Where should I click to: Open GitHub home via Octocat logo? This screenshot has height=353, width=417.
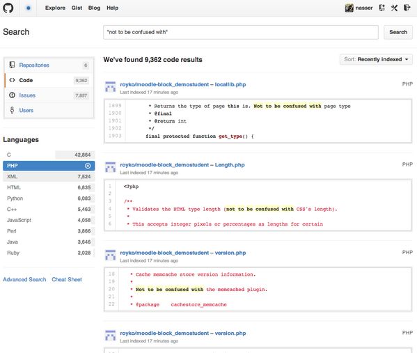coord(8,8)
